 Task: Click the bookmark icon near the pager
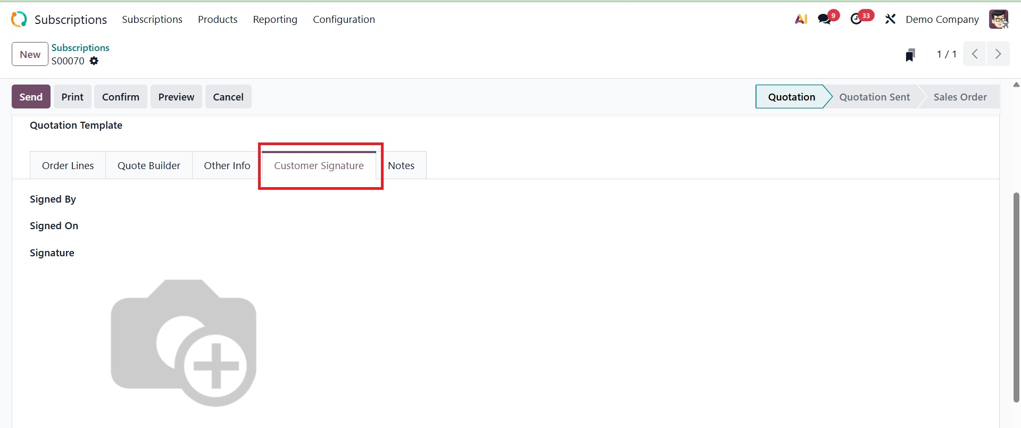pyautogui.click(x=910, y=55)
